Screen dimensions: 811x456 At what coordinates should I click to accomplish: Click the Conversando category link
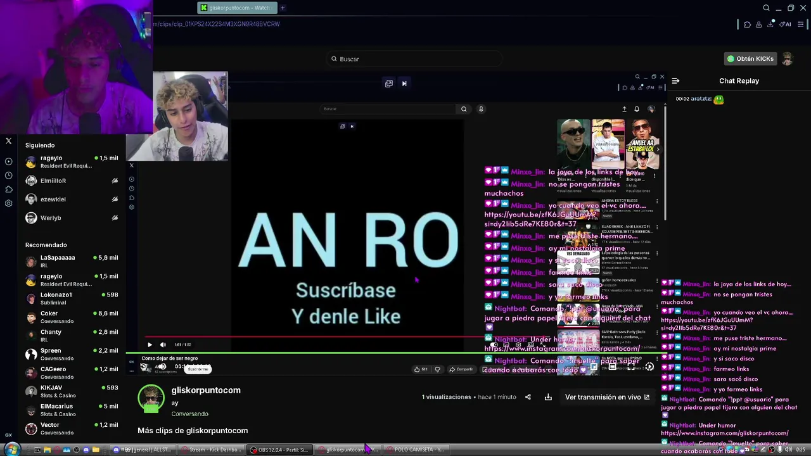189,414
